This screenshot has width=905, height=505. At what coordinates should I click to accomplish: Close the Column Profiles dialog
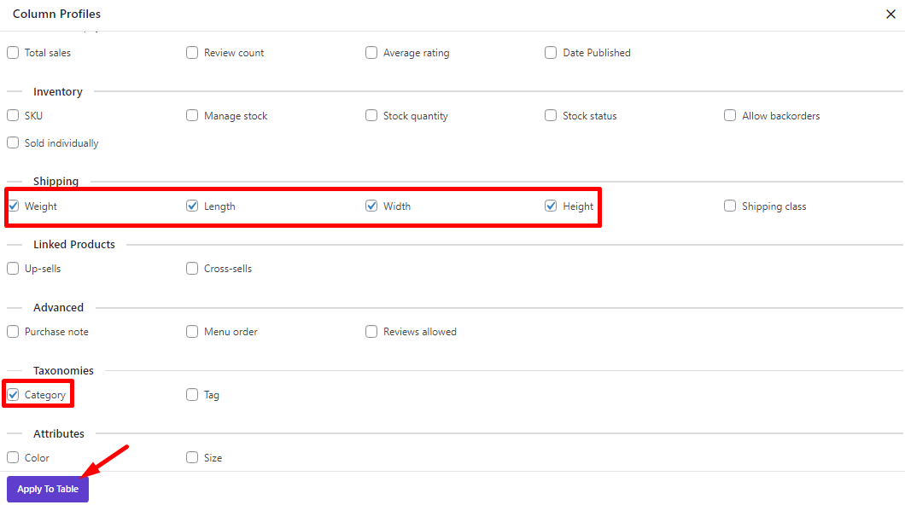(x=890, y=14)
